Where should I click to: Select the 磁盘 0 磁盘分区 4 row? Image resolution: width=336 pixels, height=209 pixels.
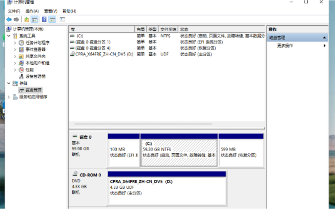(x=167, y=48)
